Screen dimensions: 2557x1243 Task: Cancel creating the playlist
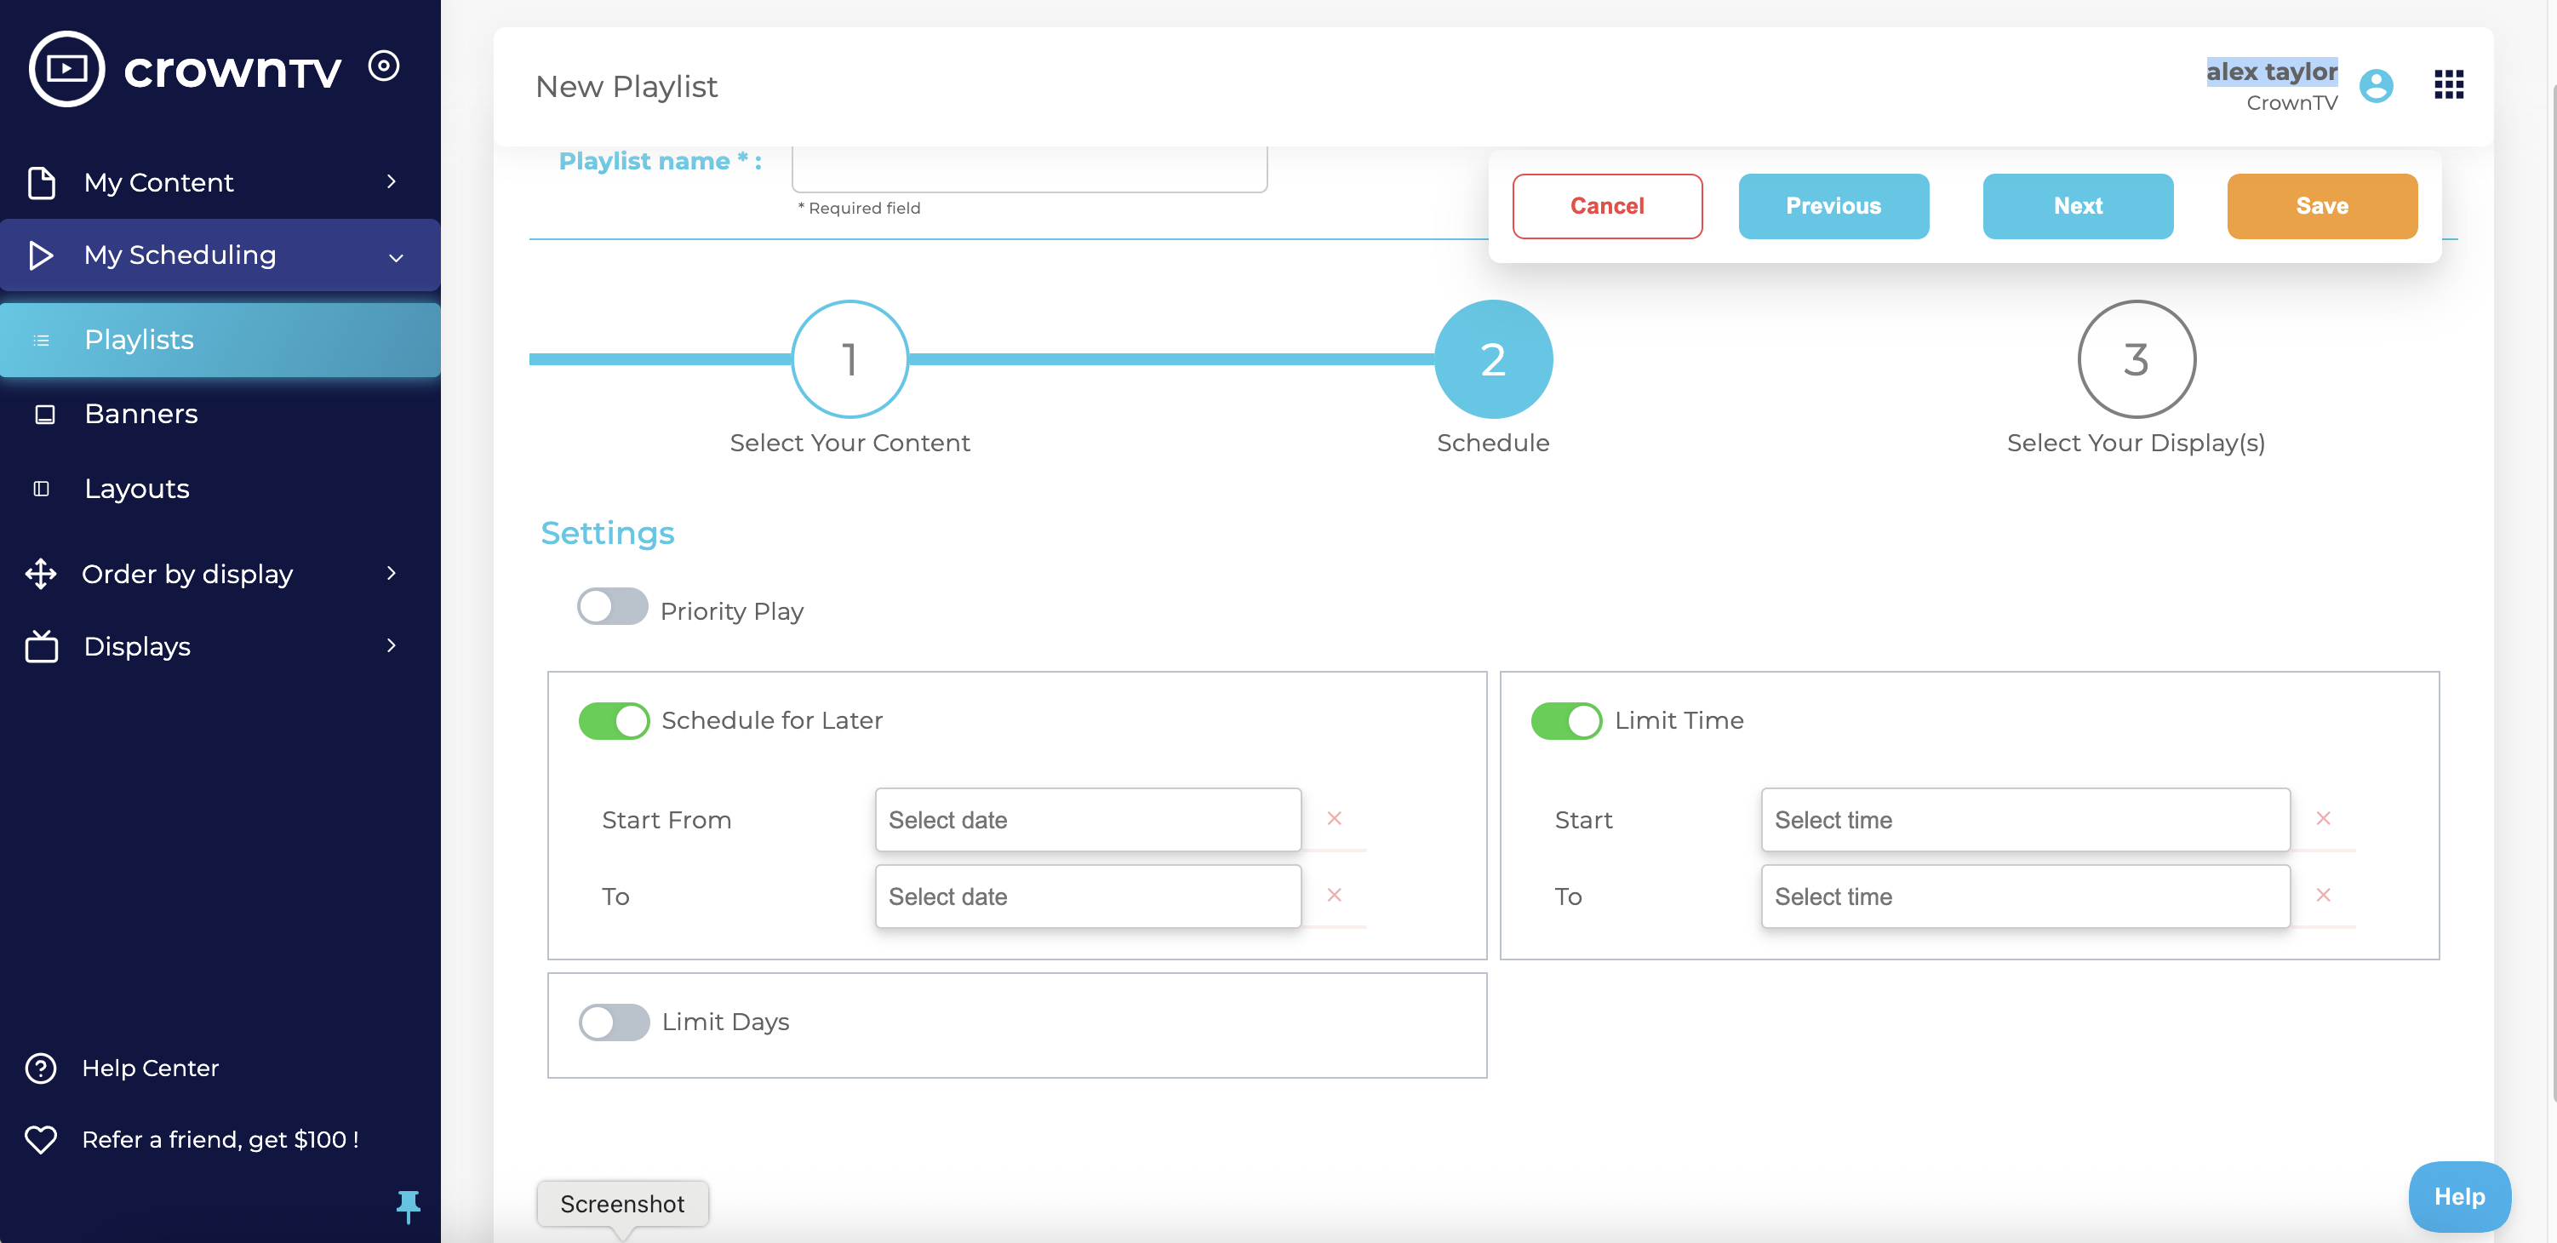point(1607,205)
